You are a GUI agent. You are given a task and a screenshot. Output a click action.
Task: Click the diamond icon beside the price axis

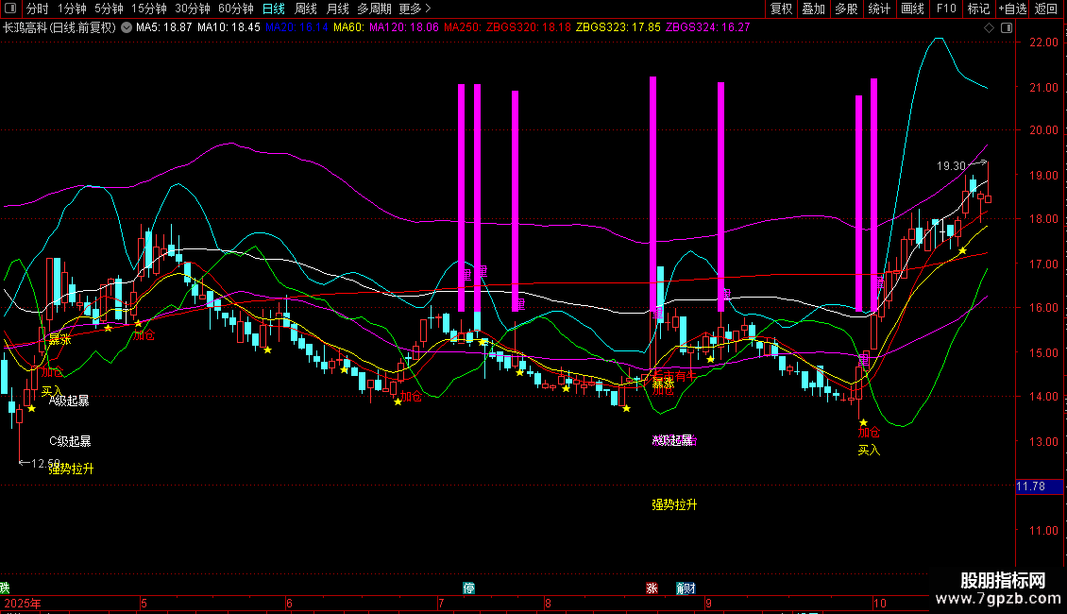pyautogui.click(x=989, y=28)
